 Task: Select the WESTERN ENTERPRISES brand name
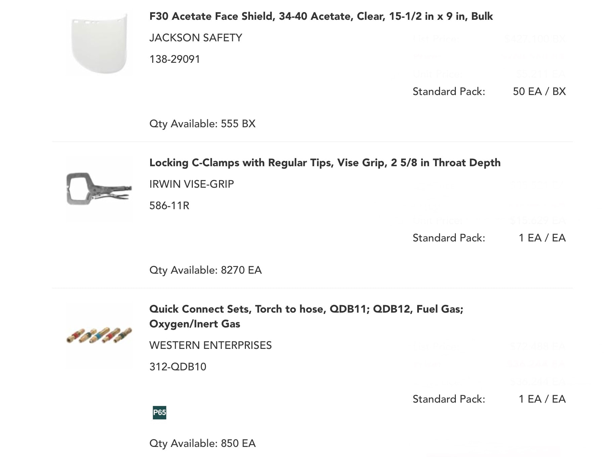[x=210, y=345]
